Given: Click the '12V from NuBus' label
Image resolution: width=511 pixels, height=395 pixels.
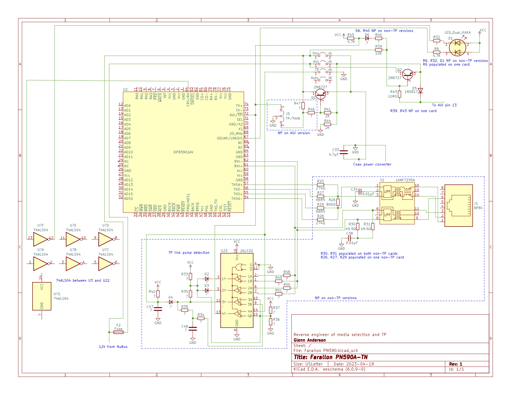Looking at the screenshot, I should [x=113, y=347].
